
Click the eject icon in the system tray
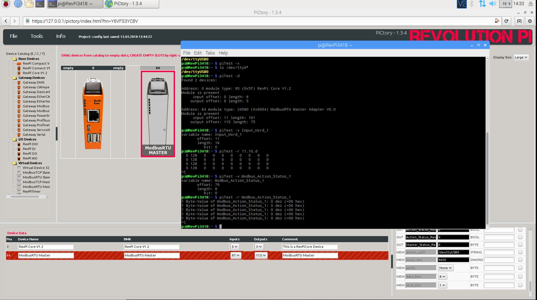coord(531,4)
